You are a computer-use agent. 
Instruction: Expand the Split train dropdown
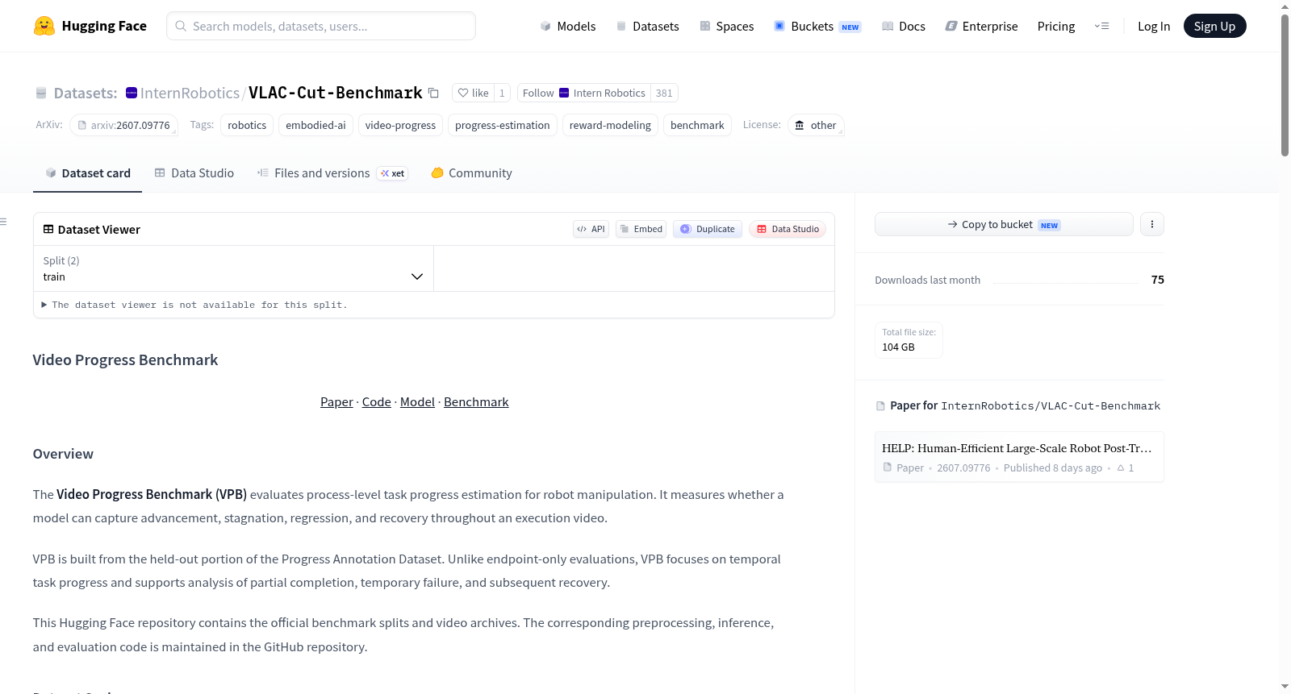click(x=233, y=268)
